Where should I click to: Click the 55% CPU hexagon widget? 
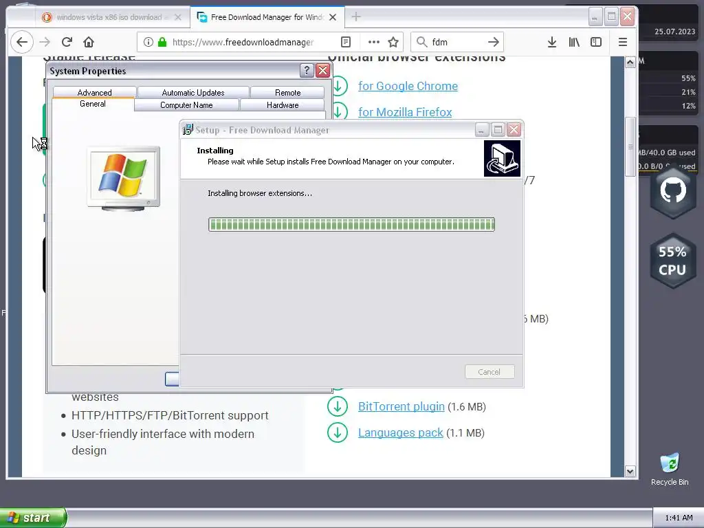pos(672,261)
